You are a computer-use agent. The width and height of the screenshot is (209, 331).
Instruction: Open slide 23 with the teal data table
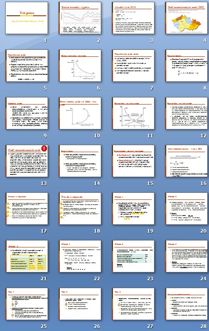coord(134,257)
